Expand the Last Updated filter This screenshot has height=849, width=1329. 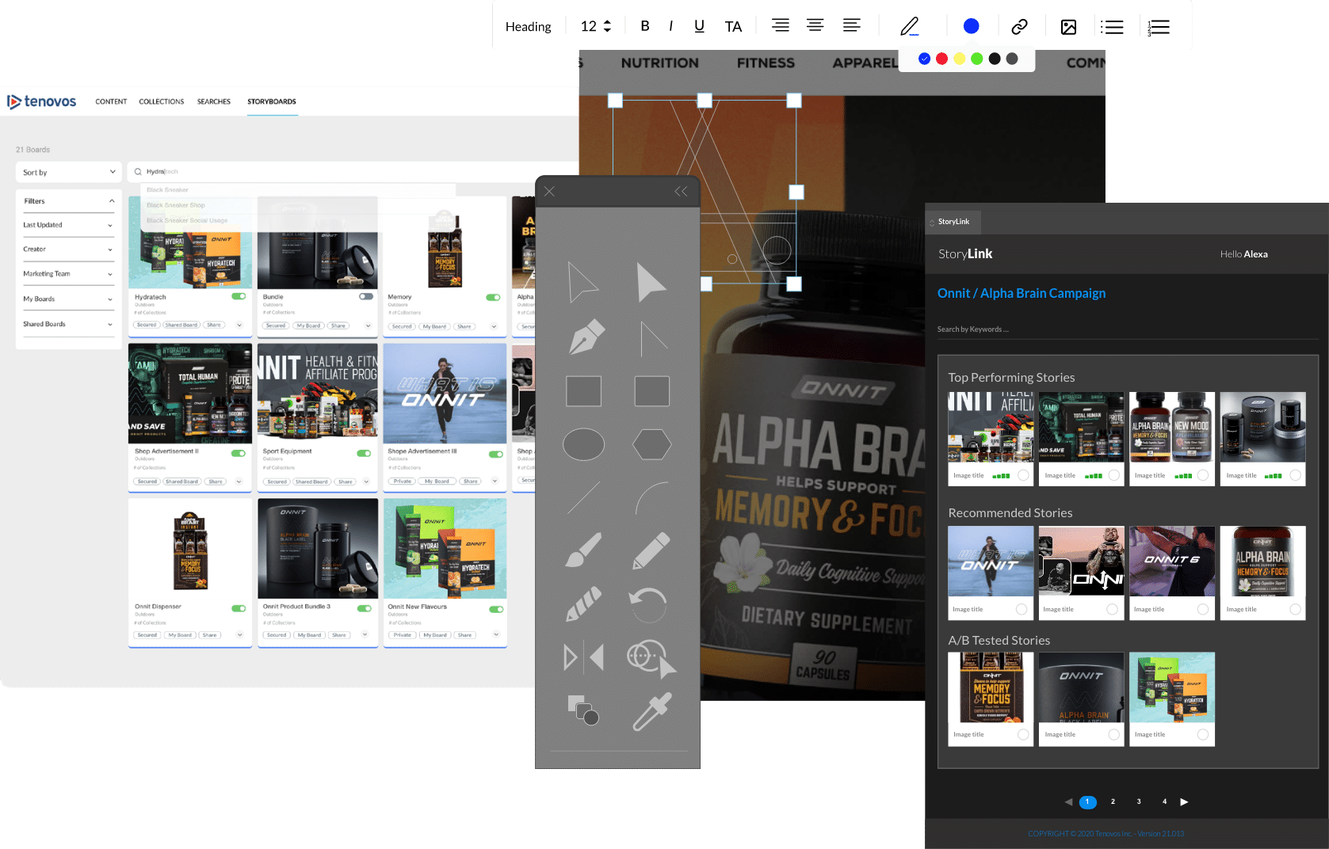coord(68,225)
